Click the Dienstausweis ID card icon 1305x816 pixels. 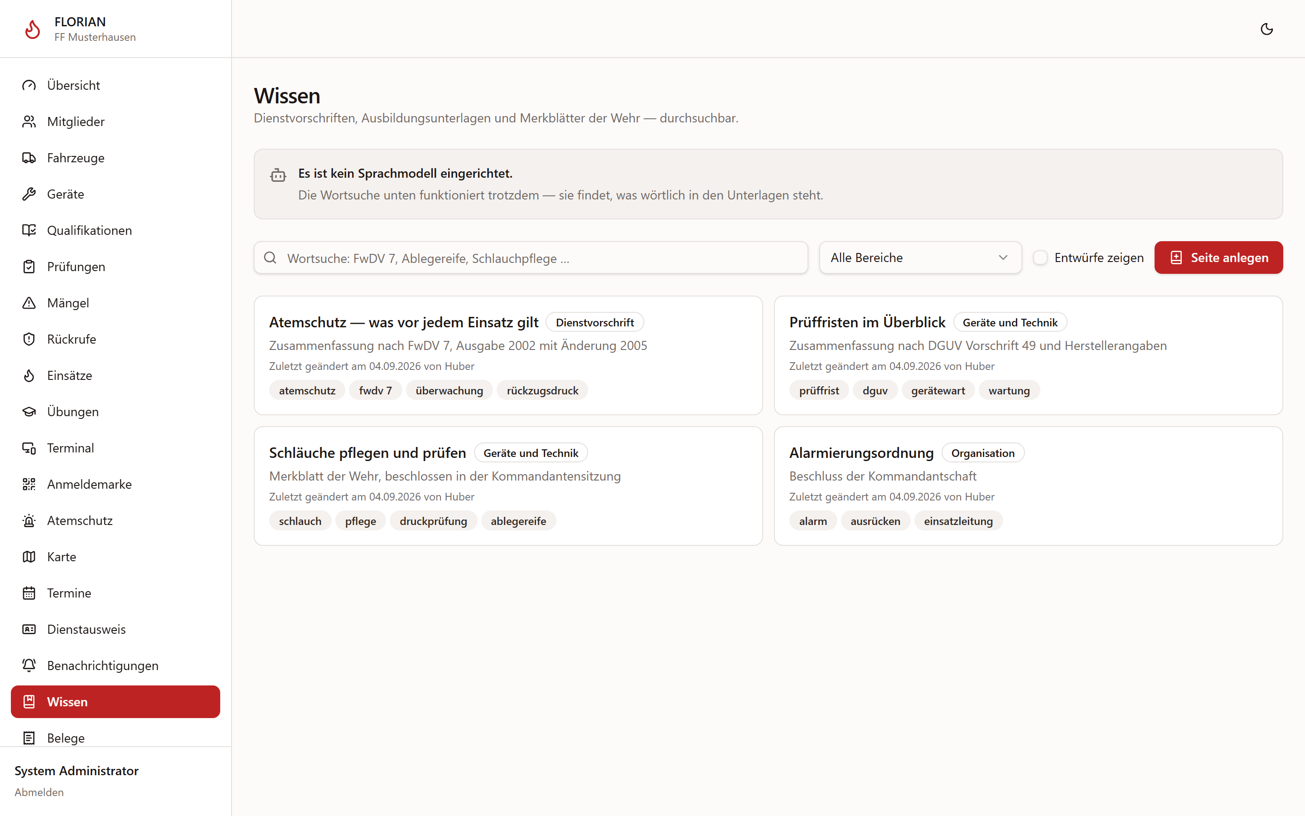coord(29,629)
